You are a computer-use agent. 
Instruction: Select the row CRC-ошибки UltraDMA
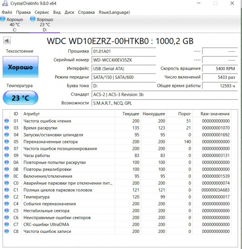[117, 224]
